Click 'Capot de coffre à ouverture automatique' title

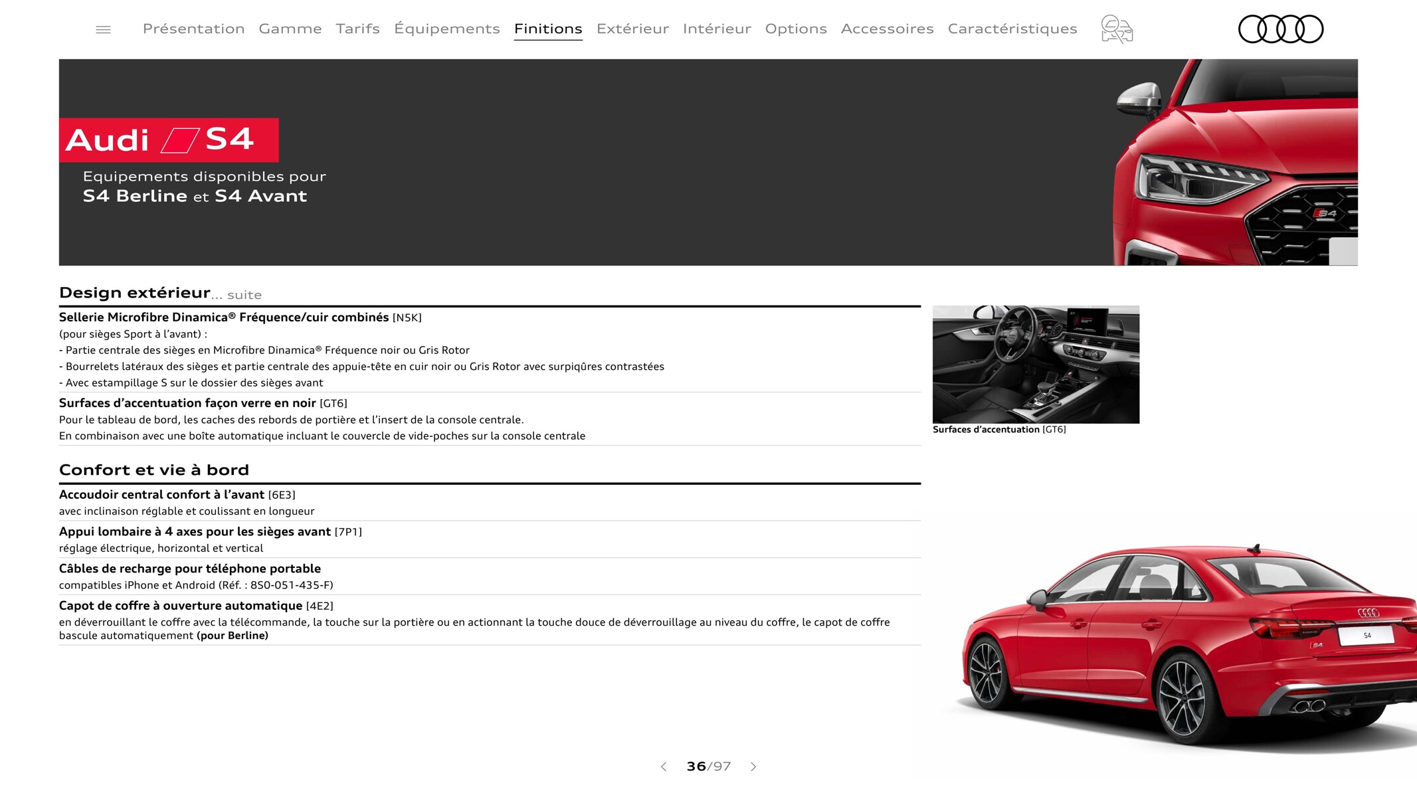pyautogui.click(x=181, y=606)
